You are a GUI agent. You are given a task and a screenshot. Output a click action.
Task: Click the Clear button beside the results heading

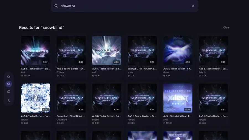click(x=226, y=27)
